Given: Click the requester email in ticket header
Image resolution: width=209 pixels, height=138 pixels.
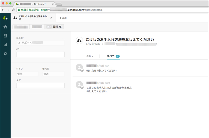Looking at the screenshot, I should pos(136,44).
